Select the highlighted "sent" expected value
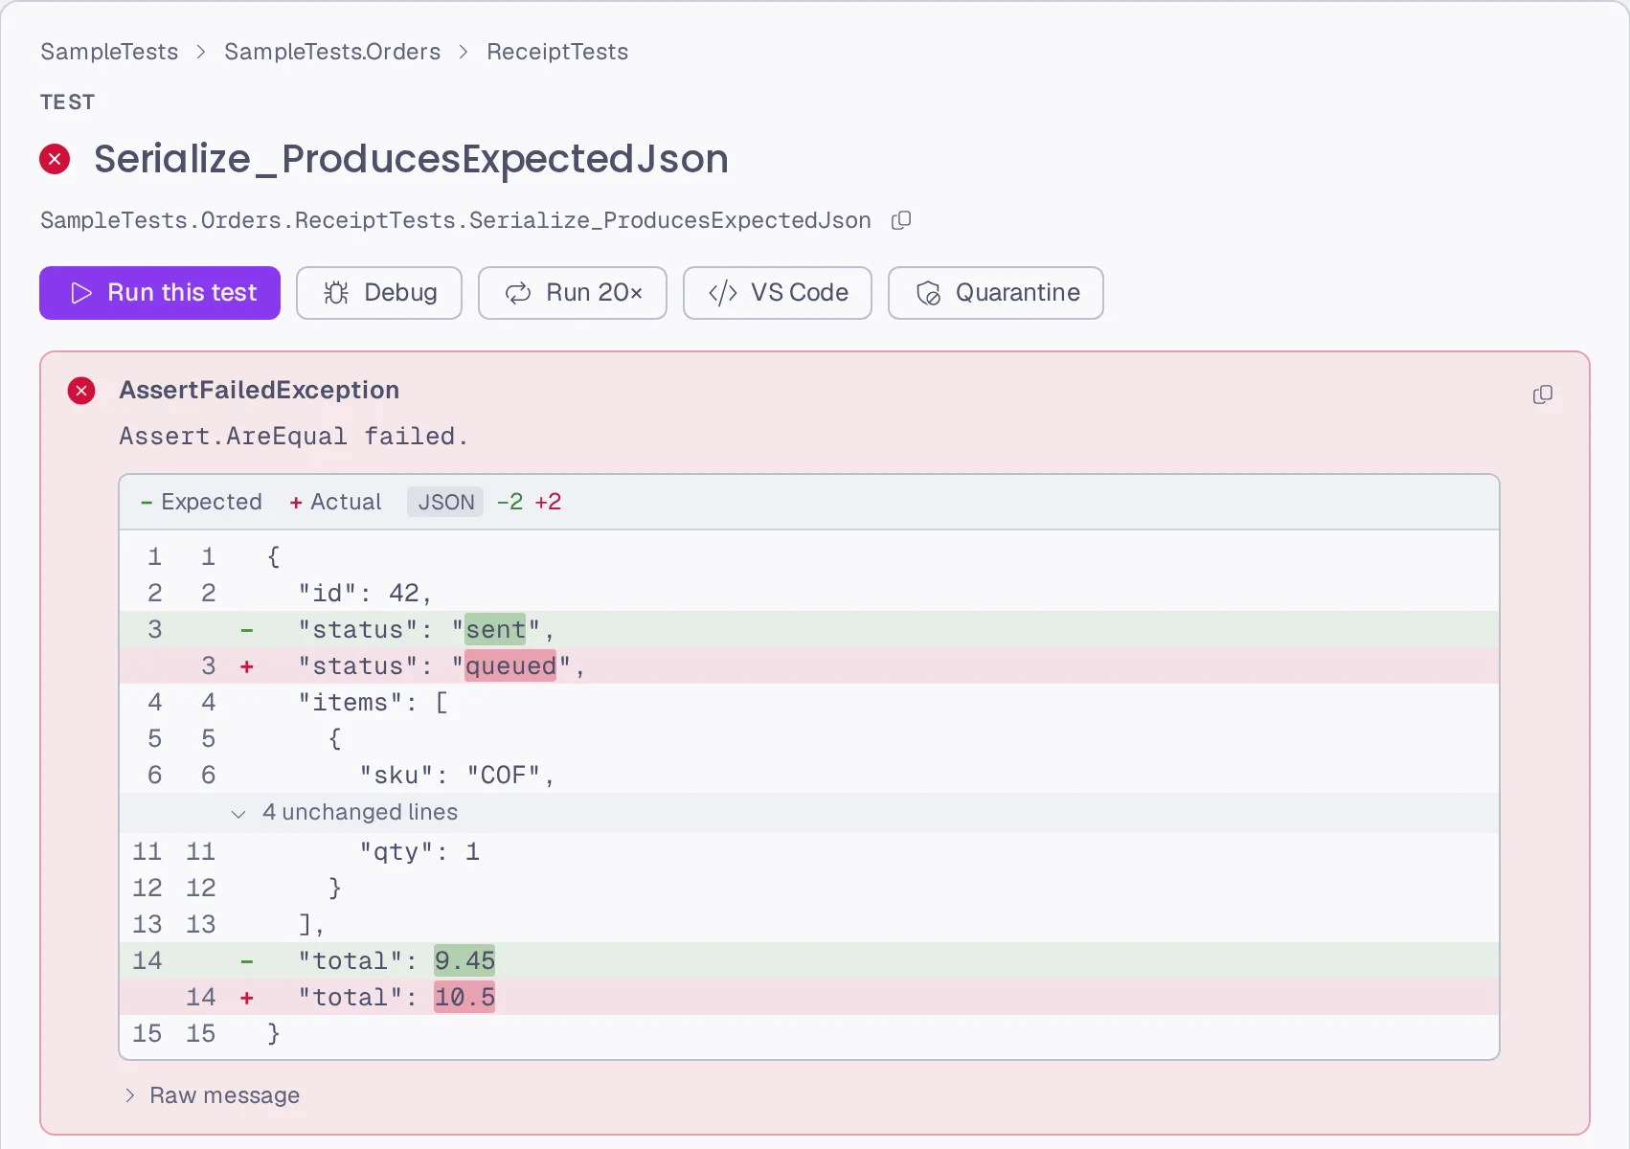This screenshot has height=1149, width=1630. coord(495,630)
